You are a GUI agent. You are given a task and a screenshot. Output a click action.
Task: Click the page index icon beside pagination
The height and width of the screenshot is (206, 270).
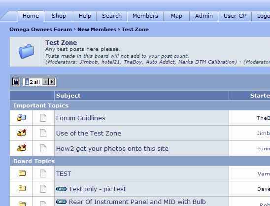(16, 82)
